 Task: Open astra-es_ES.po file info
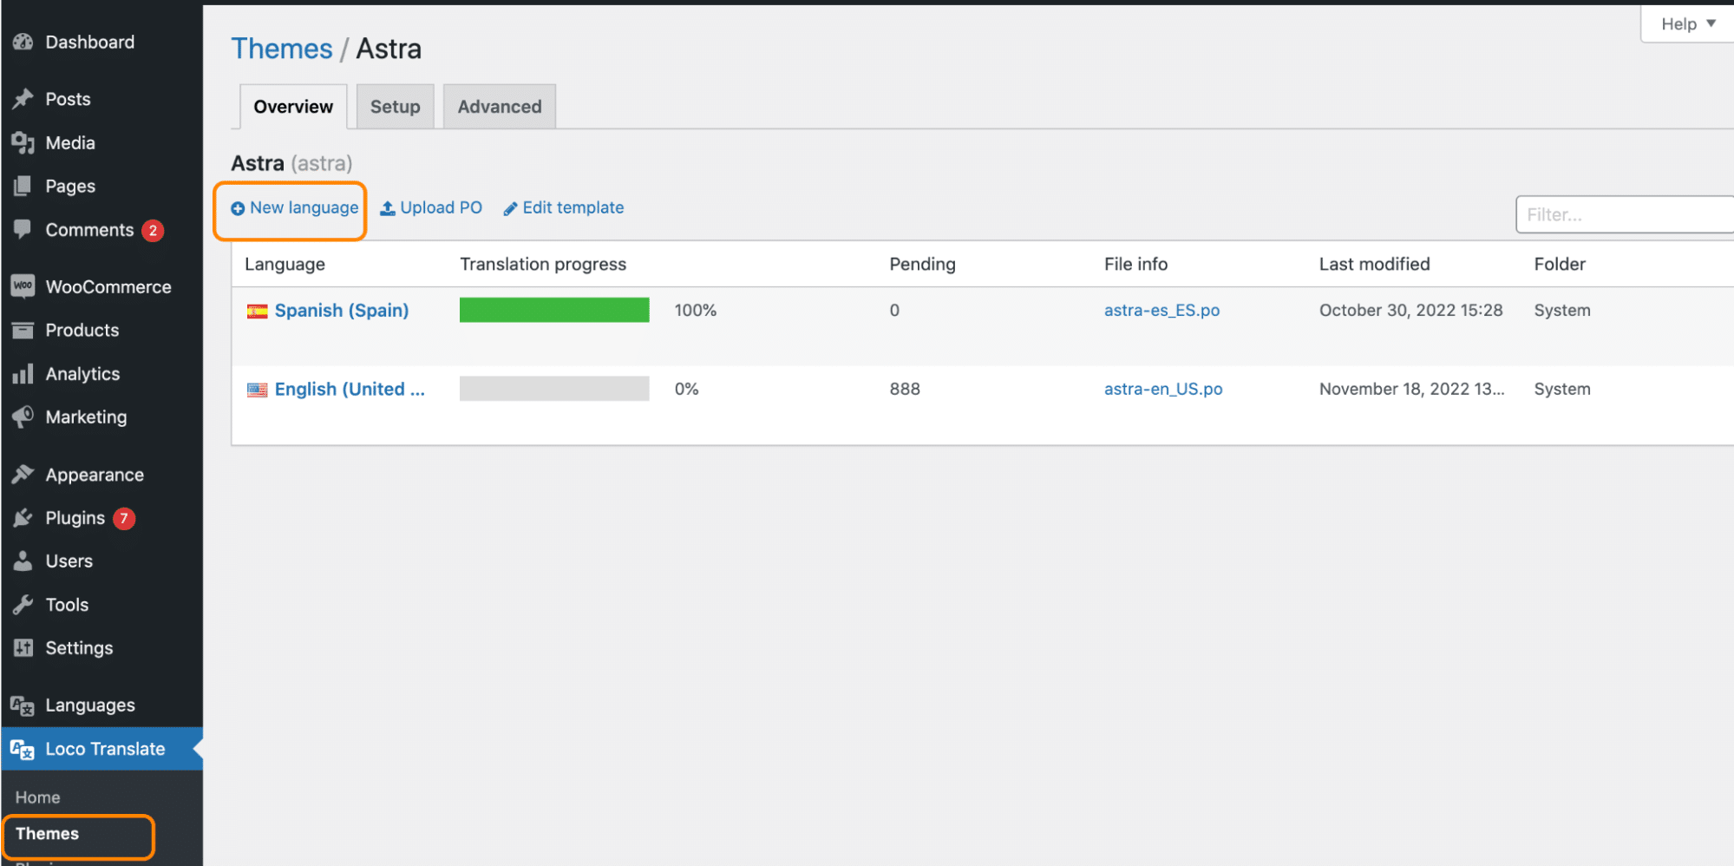click(1161, 311)
